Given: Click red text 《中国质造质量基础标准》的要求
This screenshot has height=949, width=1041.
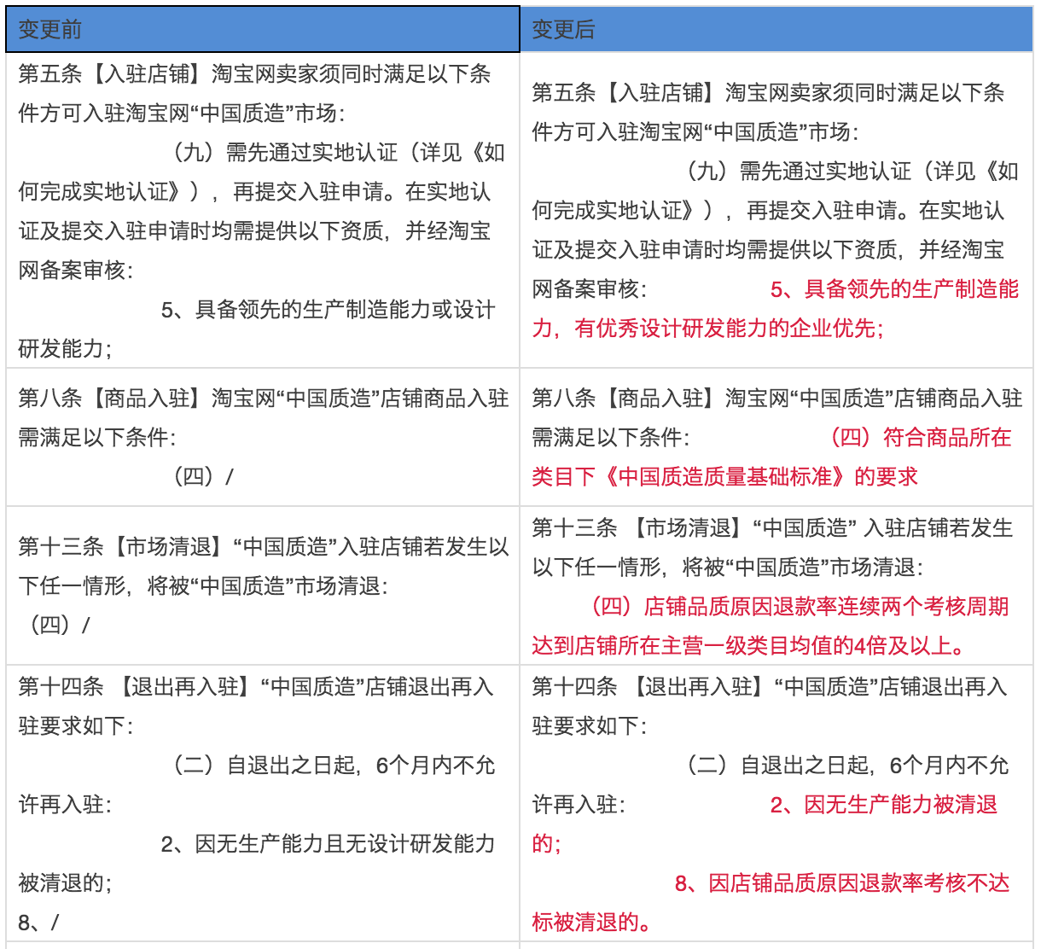Looking at the screenshot, I should point(759,476).
